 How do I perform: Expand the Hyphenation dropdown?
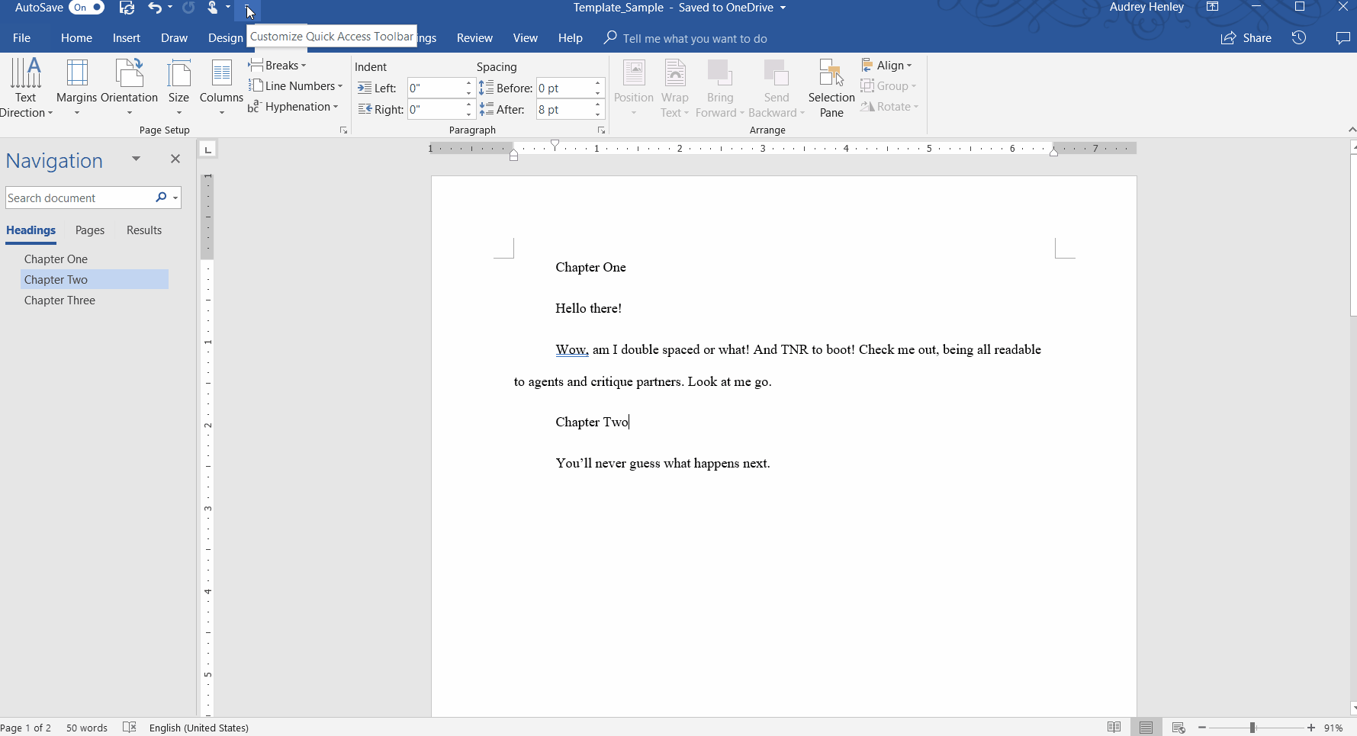294,107
